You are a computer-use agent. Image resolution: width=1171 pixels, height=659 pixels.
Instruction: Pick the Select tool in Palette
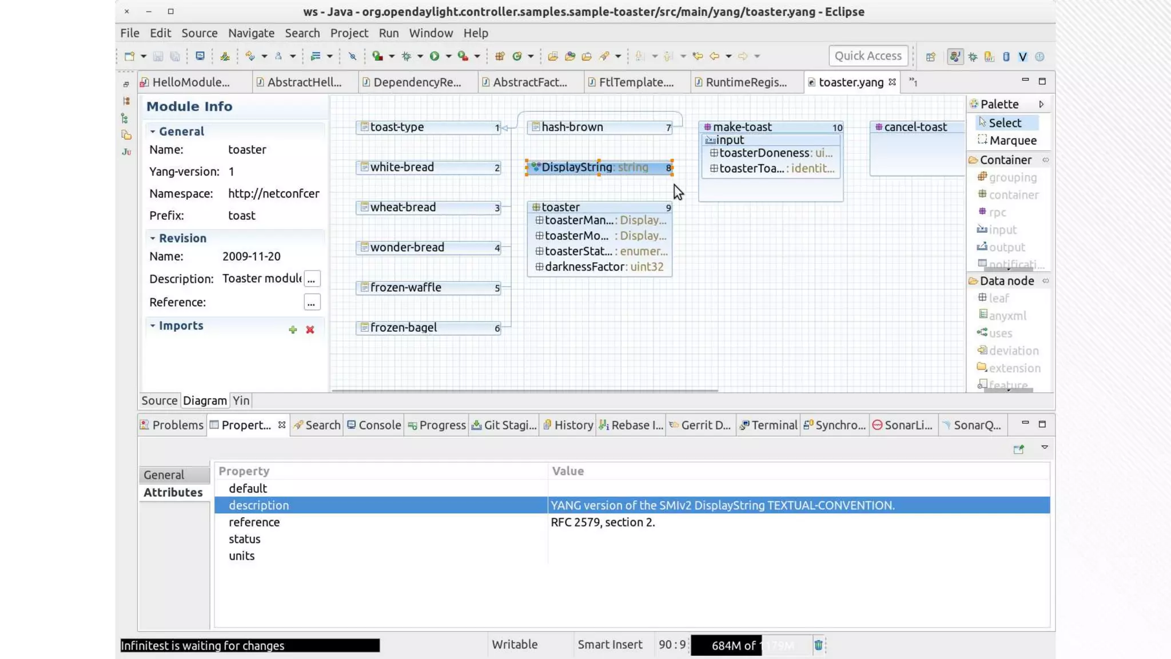click(x=1005, y=123)
